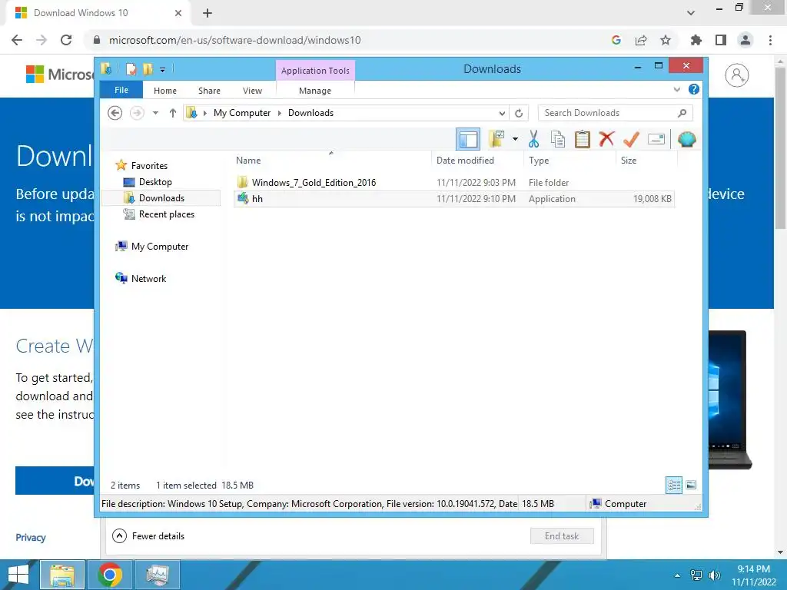The image size is (787, 590).
Task: Click the quick access Properties icon
Action: pyautogui.click(x=131, y=68)
